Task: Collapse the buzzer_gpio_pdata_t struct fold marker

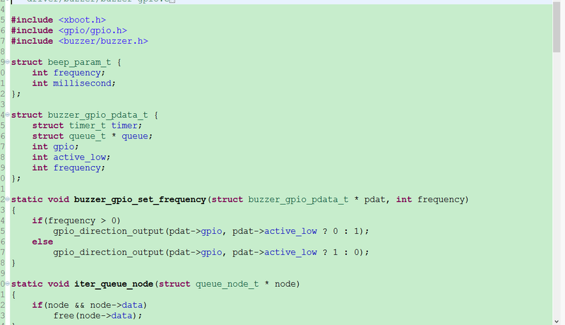Action: [7, 114]
